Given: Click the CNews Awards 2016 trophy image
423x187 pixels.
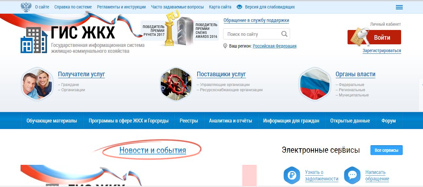Looking at the screenshot, I should 185,31.
